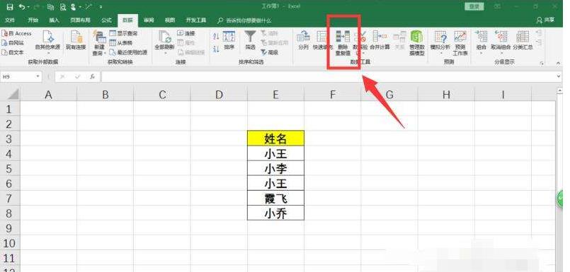570x272 pixels.
Task: Click the connections (连接) button
Action: pyautogui.click(x=186, y=33)
